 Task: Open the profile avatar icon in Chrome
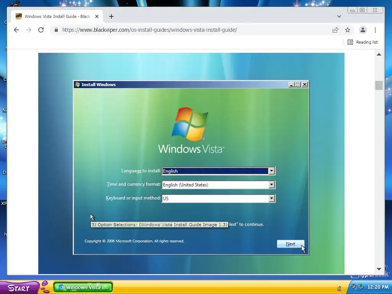pyautogui.click(x=363, y=30)
